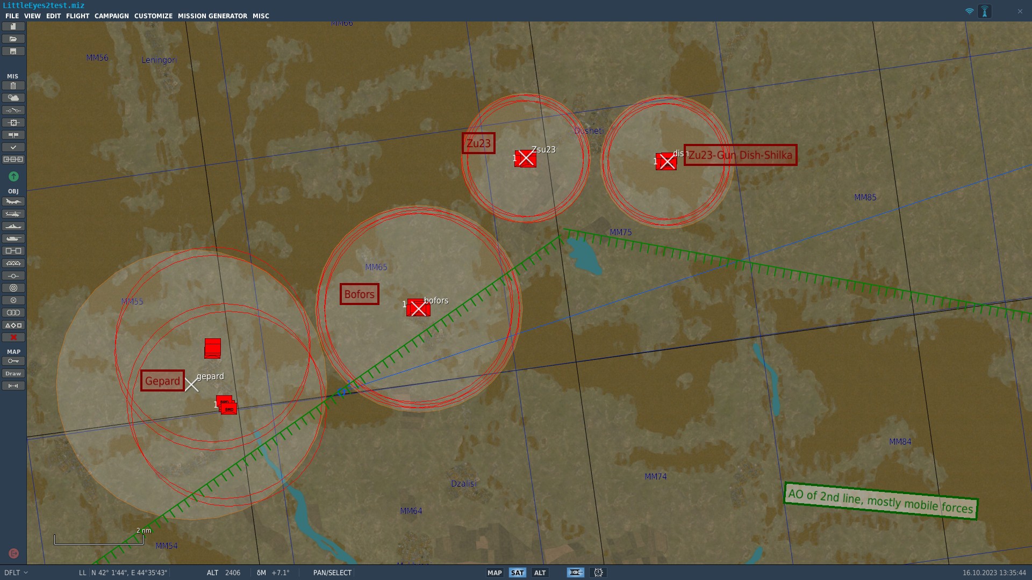The width and height of the screenshot is (1032, 580).
Task: Click the save mission icon
Action: (13, 52)
